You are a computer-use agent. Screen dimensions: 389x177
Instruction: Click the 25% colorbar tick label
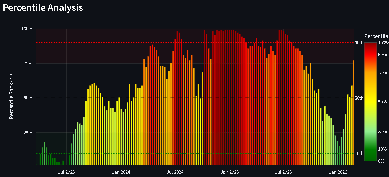[x=382, y=131]
